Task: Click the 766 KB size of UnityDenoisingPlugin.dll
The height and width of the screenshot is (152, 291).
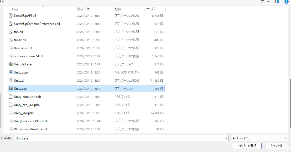Action: (159, 121)
